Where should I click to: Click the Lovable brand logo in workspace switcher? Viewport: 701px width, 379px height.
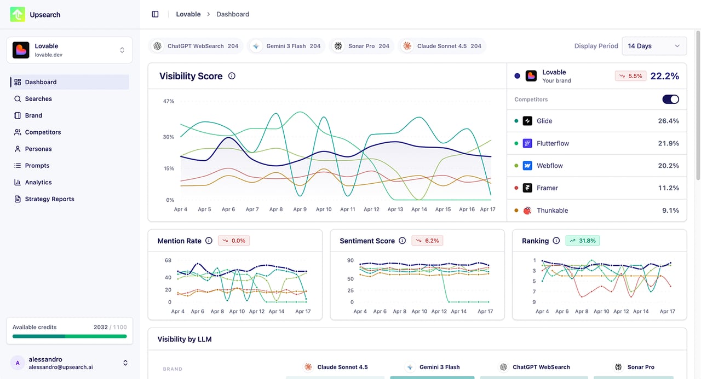(x=21, y=50)
